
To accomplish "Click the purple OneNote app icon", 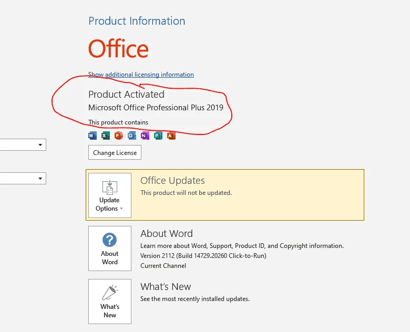I will pyautogui.click(x=145, y=136).
